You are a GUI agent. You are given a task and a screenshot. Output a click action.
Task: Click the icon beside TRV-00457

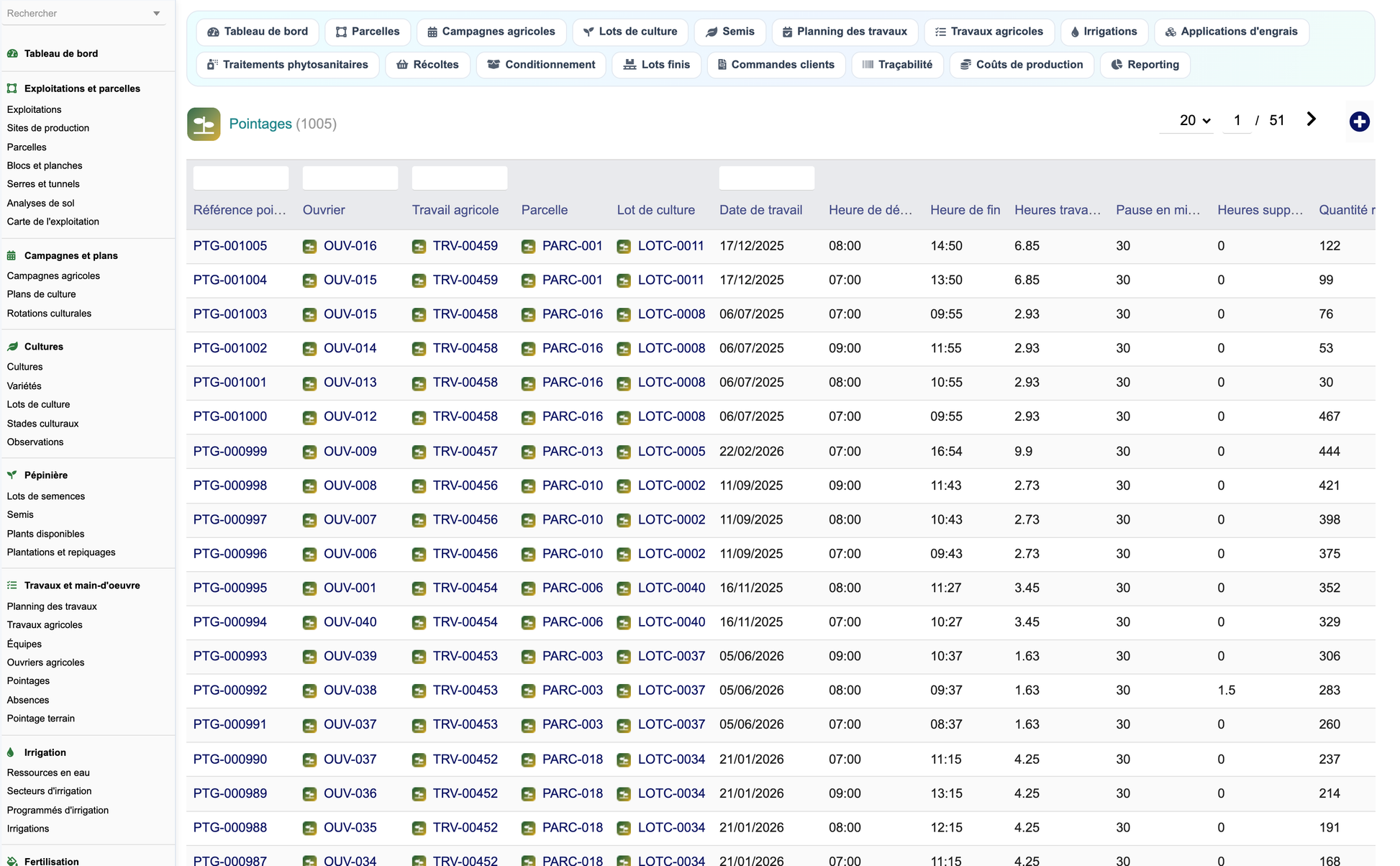tap(419, 452)
